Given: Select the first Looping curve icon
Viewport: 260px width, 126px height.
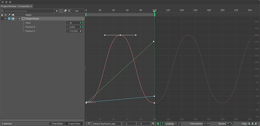Looking at the screenshot, I should [x=176, y=123].
